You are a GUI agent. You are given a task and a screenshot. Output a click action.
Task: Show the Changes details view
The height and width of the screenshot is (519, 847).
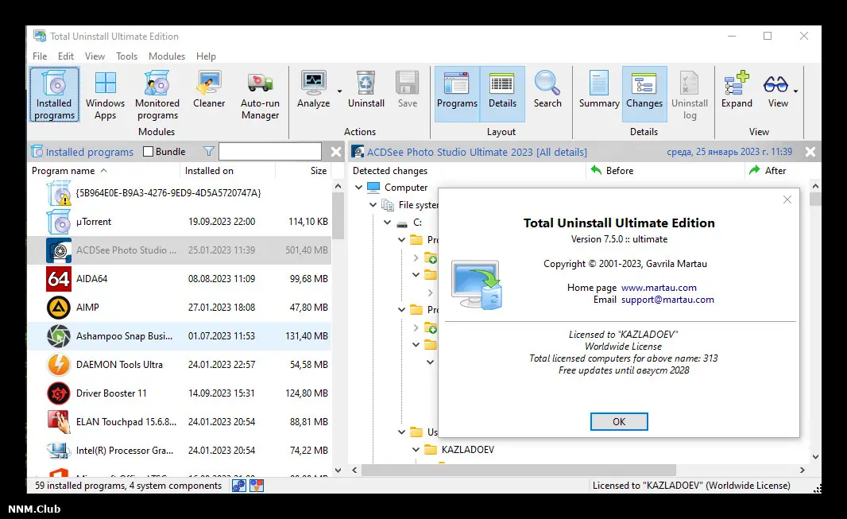click(644, 94)
